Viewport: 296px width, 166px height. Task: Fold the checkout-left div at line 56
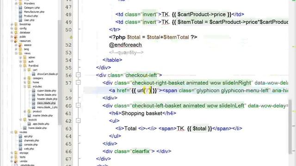click(78, 75)
